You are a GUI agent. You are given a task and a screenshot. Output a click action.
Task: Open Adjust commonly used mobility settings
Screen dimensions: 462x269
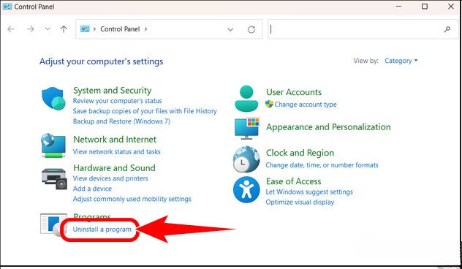pyautogui.click(x=132, y=199)
